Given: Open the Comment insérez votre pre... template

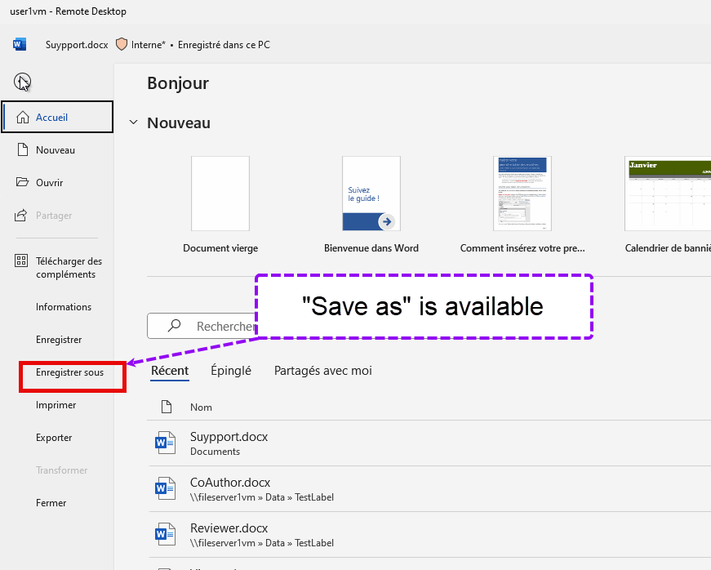Looking at the screenshot, I should point(522,205).
